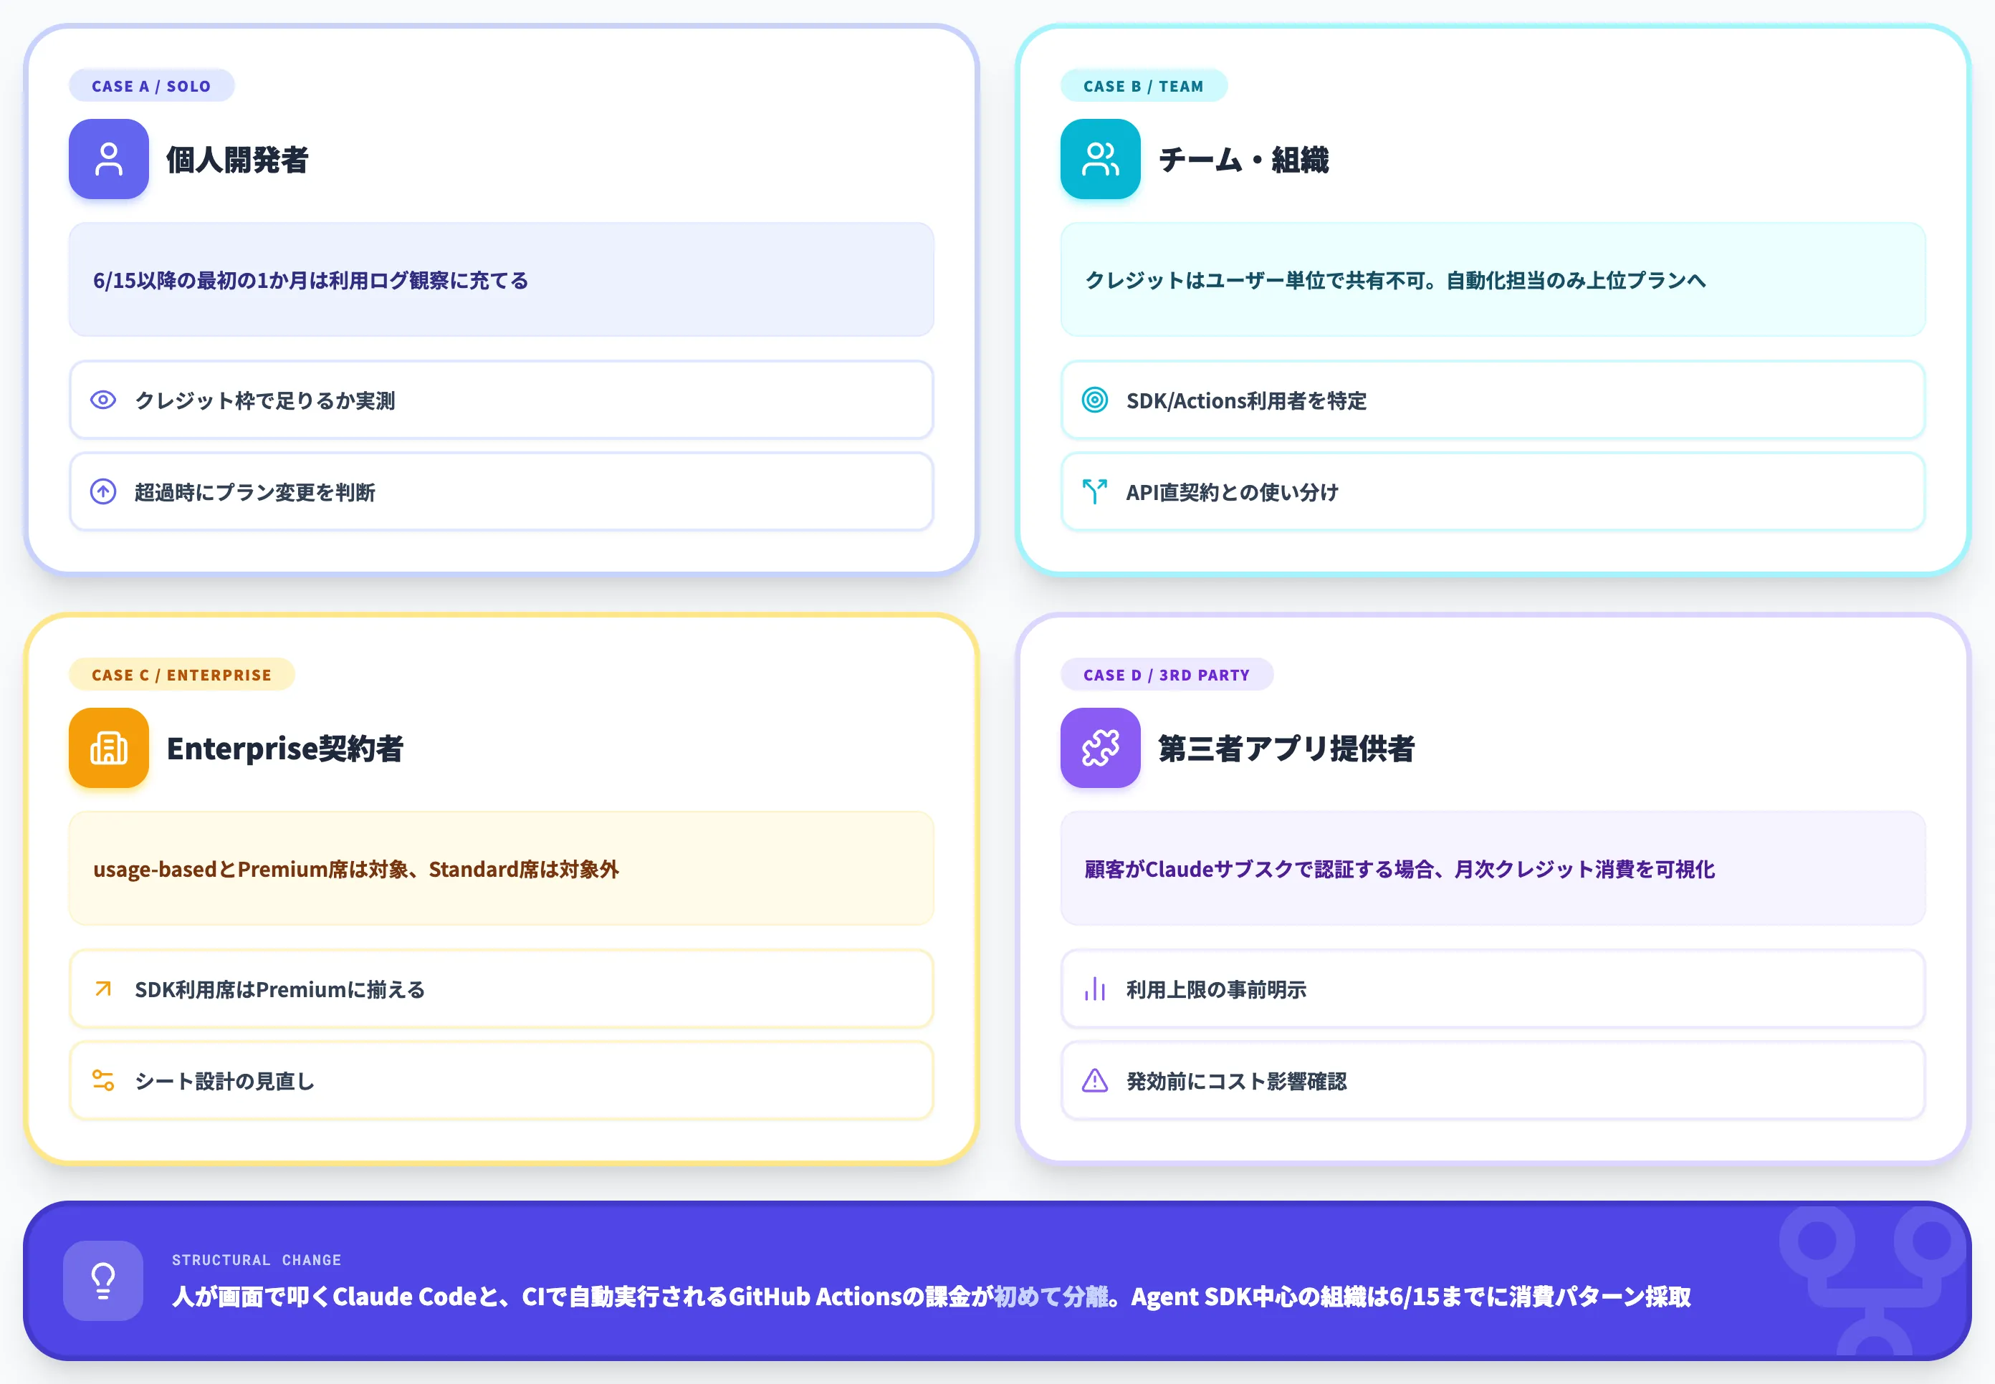
Task: Click the 利用上限の事前明示 text
Action: [1216, 989]
